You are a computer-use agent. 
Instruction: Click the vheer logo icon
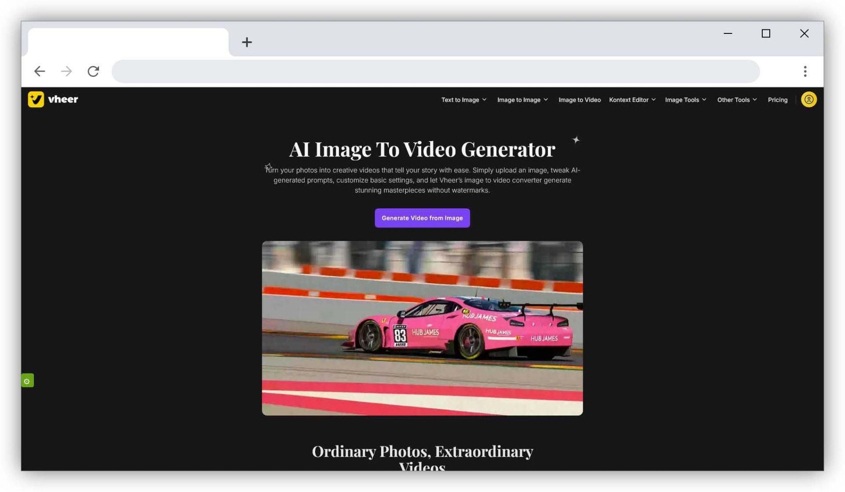pos(36,99)
